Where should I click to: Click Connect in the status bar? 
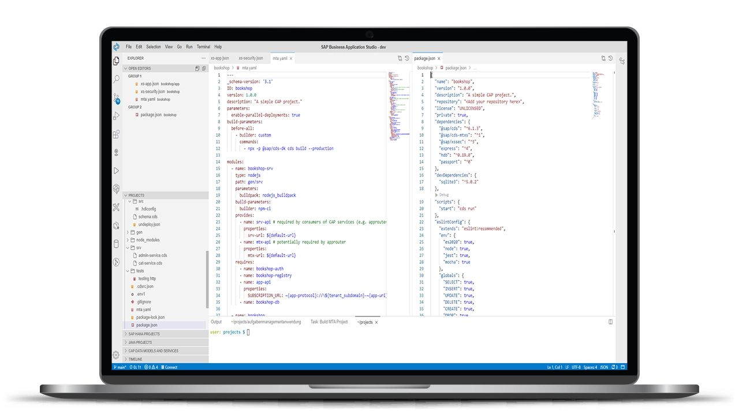click(x=169, y=367)
